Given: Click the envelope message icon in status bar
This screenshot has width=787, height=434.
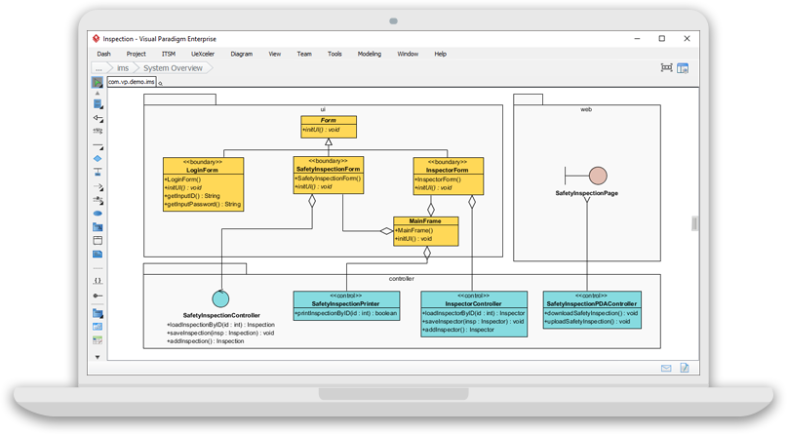Looking at the screenshot, I should tap(666, 368).
